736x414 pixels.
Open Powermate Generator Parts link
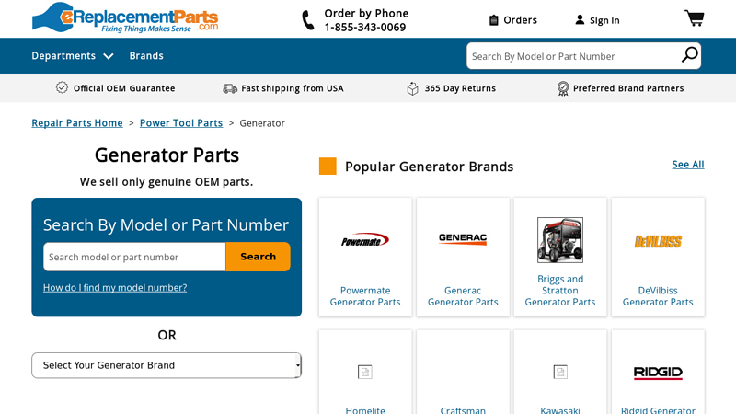point(365,296)
